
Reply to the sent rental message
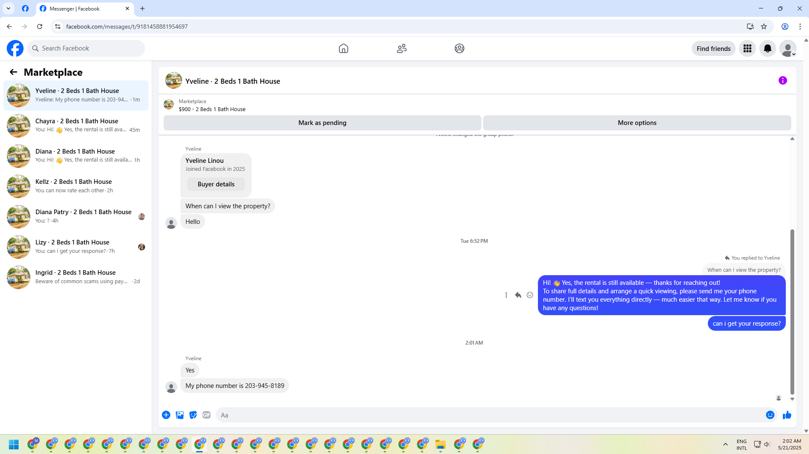518,295
